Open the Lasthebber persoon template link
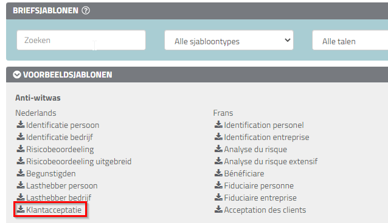Screen dimensions: 388x223 (x=62, y=186)
